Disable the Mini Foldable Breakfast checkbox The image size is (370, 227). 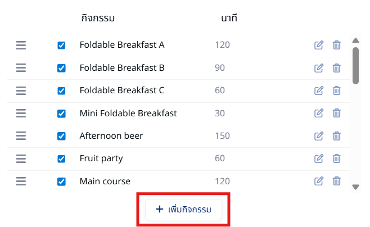coord(61,114)
